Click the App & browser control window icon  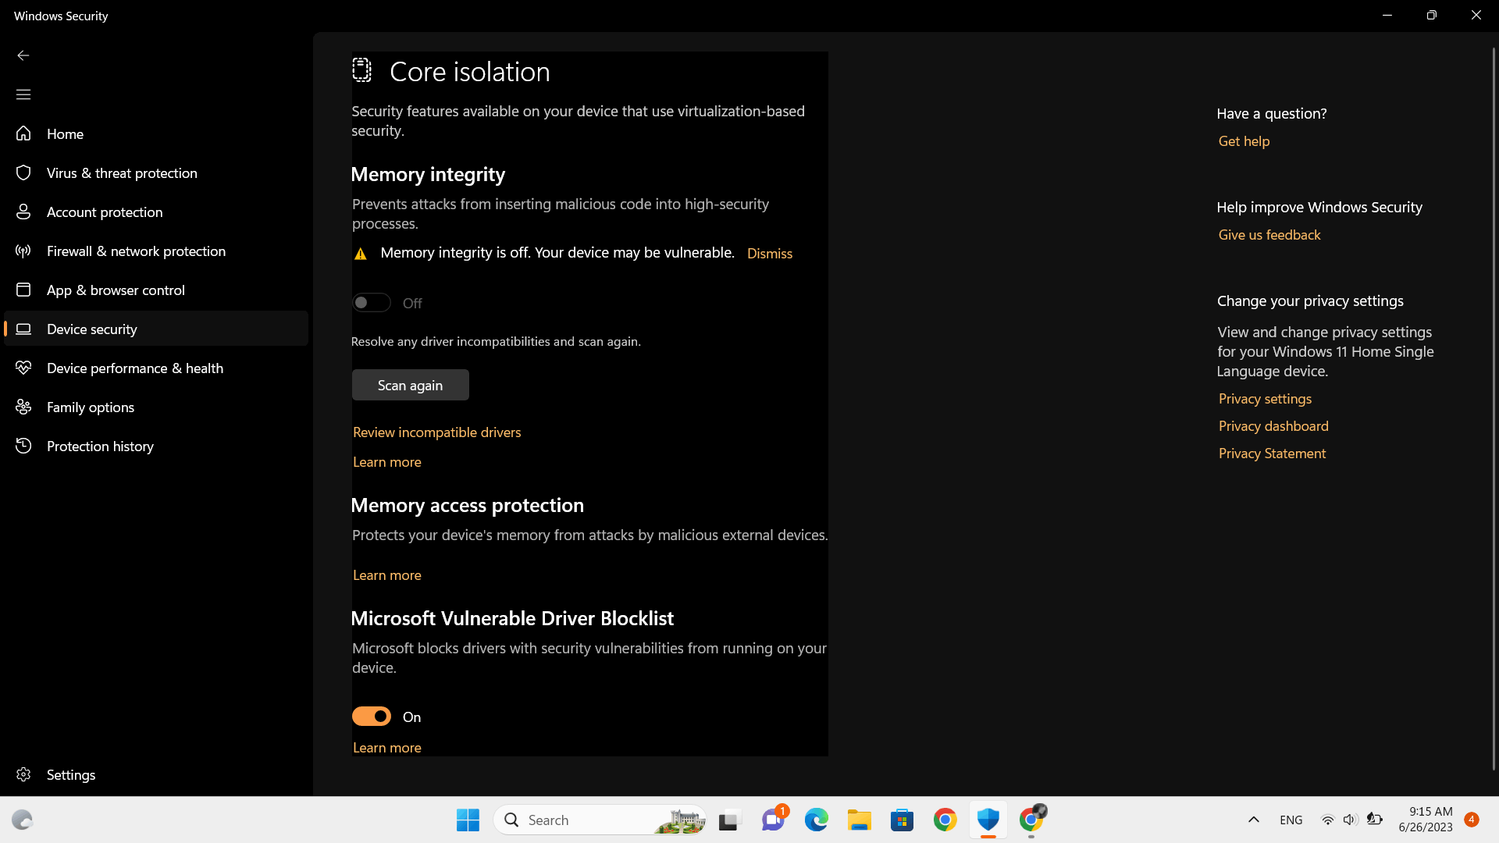point(23,290)
